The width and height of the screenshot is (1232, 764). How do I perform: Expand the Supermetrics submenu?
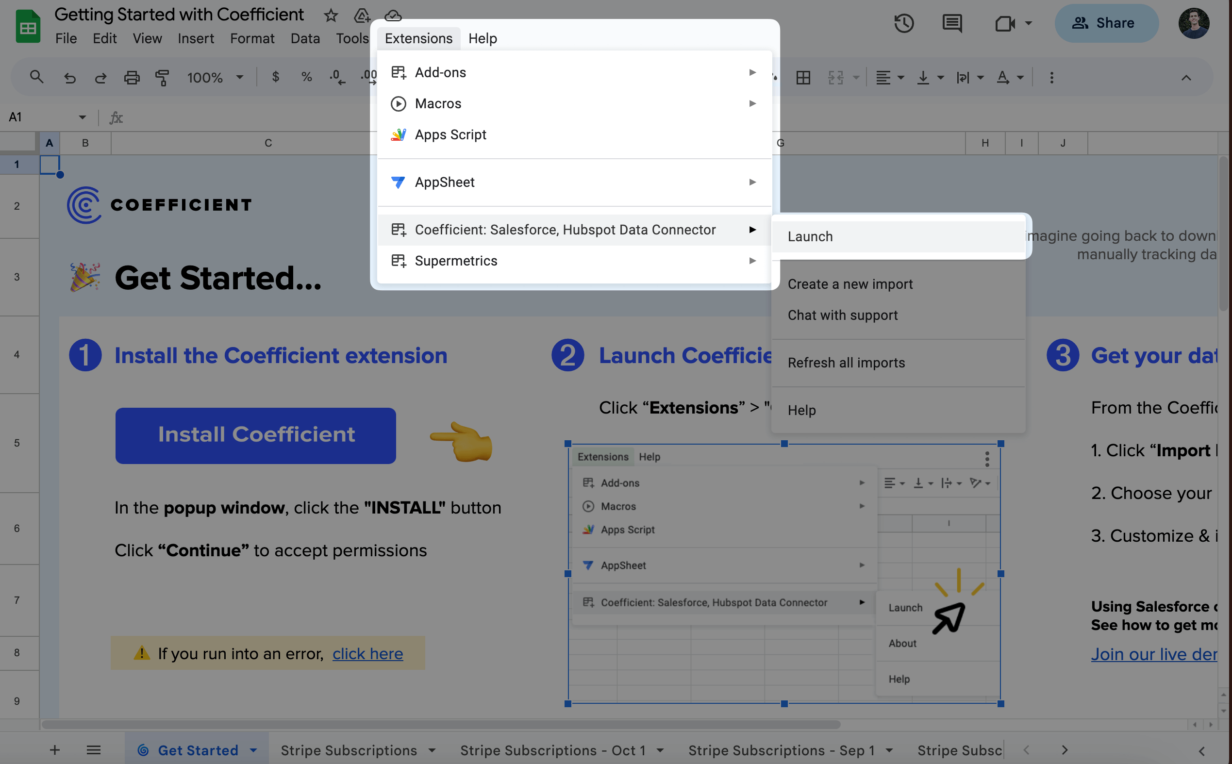coord(574,261)
